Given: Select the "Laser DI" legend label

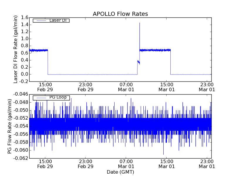Looking at the screenshot, I should 58,20.
